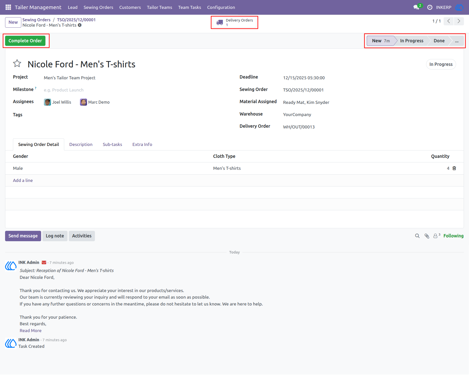Switch to Extra Info tab
The height and width of the screenshot is (375, 469).
click(x=142, y=144)
